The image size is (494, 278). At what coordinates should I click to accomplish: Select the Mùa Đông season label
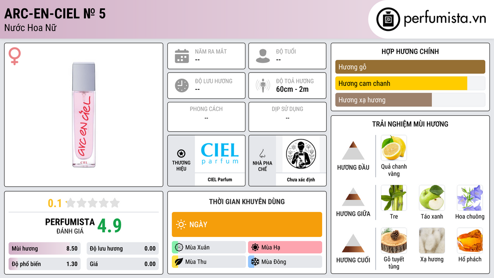click(x=274, y=262)
